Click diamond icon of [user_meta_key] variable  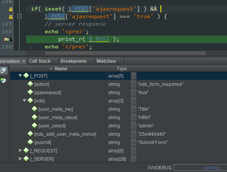tap(34, 109)
